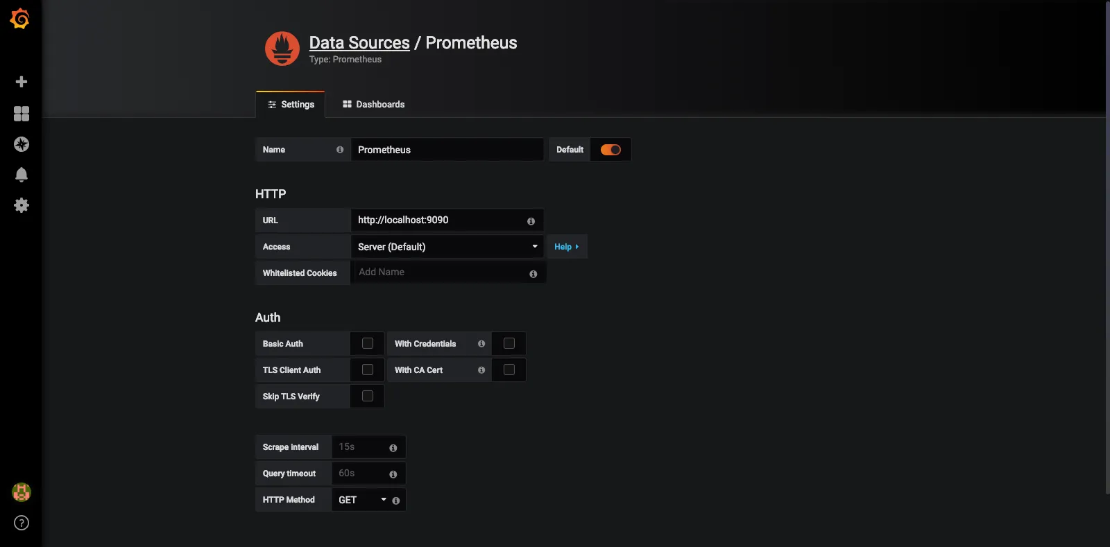Enable the Basic Auth checkbox

pyautogui.click(x=368, y=343)
